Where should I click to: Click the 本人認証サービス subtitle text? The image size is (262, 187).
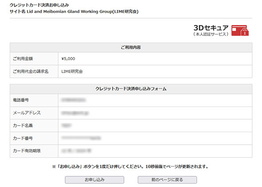click(x=211, y=34)
